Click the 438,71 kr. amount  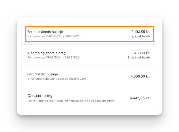coord(142,53)
